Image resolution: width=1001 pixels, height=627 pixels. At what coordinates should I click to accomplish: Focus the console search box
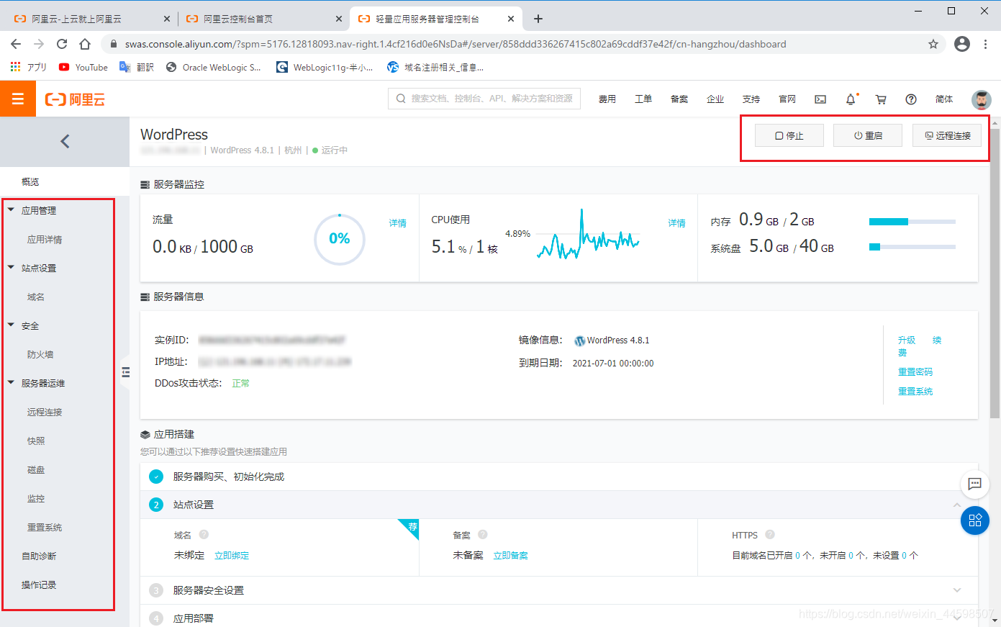pos(484,99)
